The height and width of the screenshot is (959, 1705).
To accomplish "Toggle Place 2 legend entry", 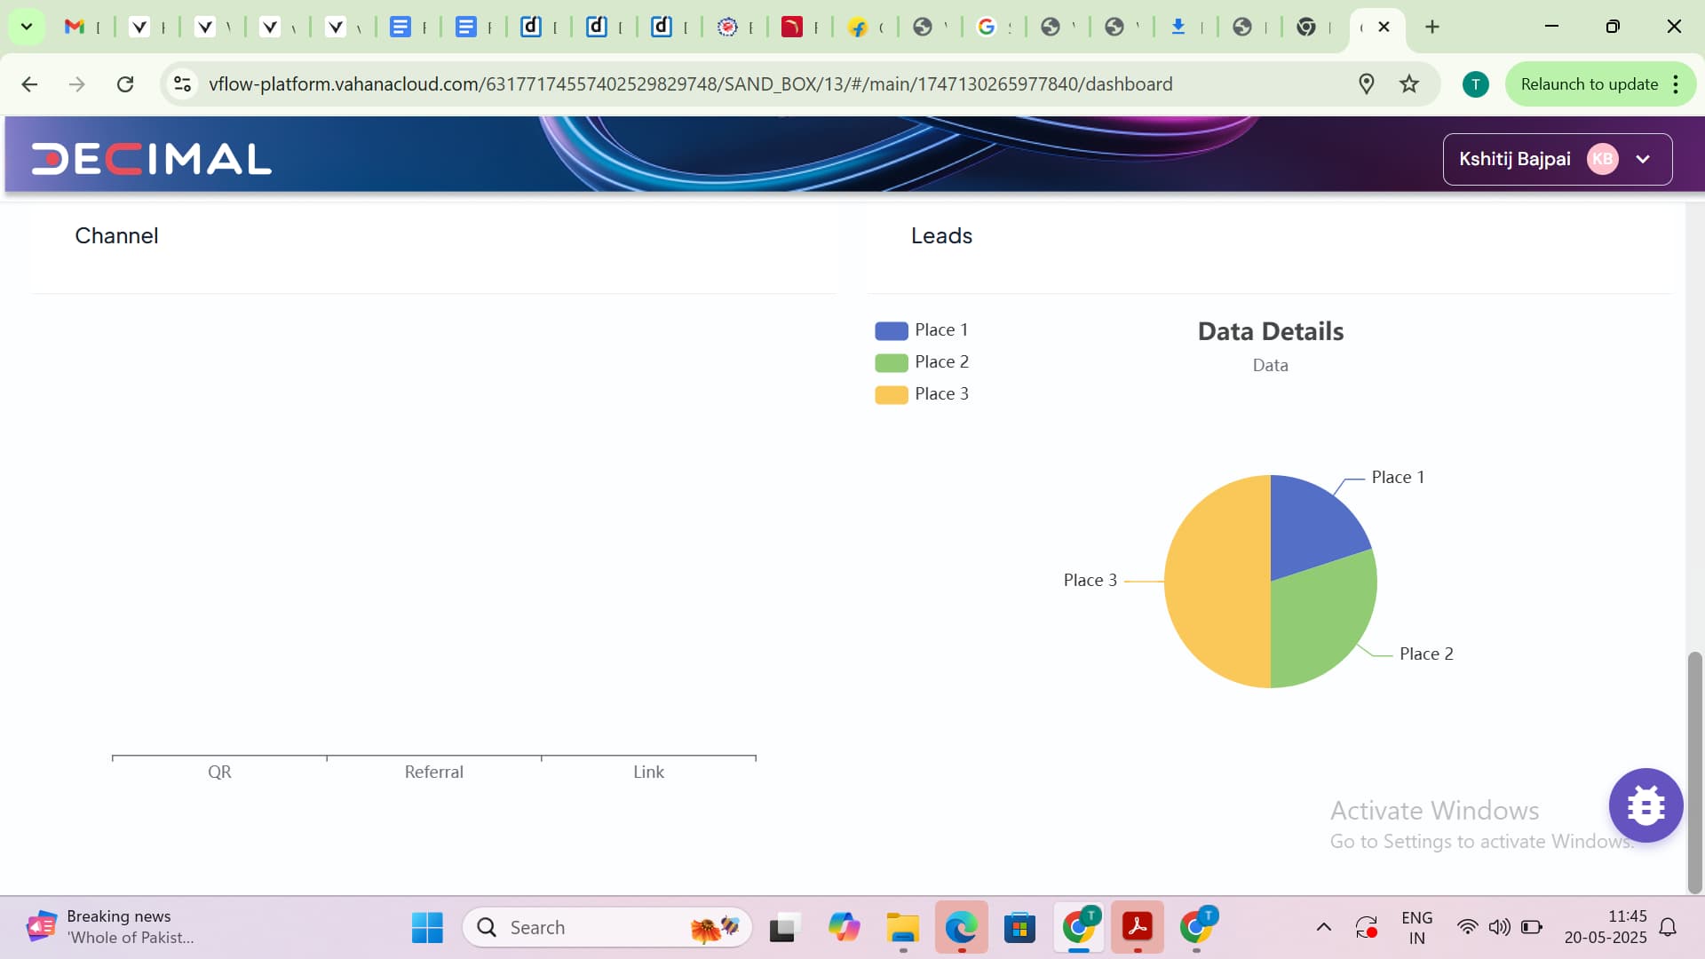I will point(922,362).
